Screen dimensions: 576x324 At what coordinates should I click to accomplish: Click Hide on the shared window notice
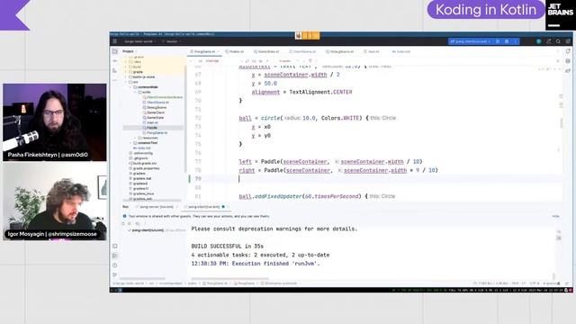point(555,216)
